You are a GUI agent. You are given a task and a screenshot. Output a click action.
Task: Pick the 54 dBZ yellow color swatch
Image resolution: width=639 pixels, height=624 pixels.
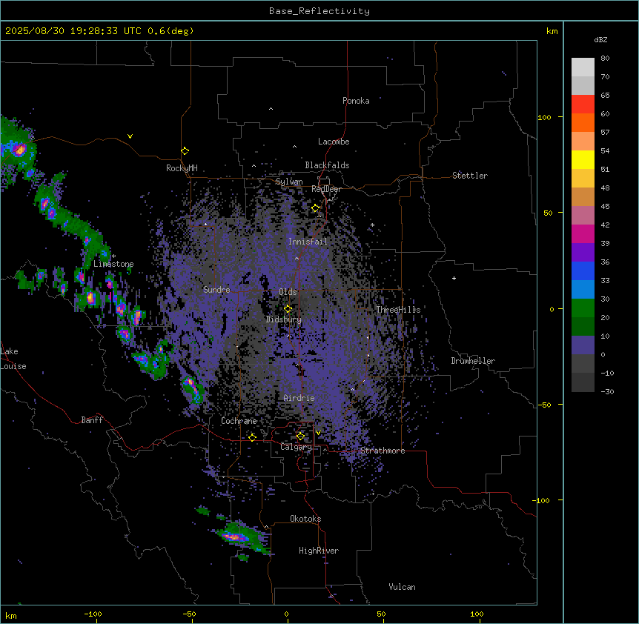[x=583, y=159]
